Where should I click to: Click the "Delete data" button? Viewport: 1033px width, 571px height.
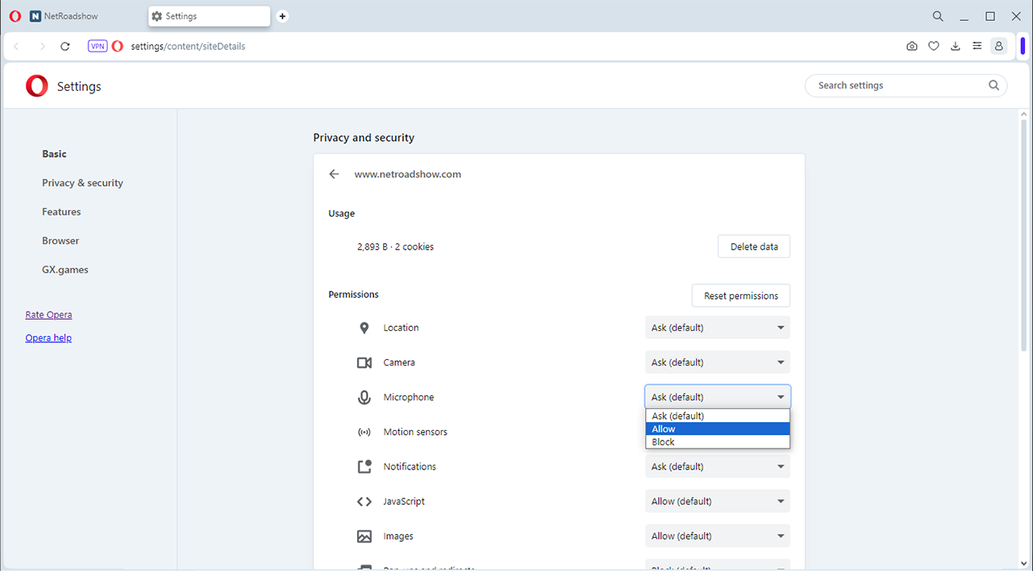pos(753,246)
